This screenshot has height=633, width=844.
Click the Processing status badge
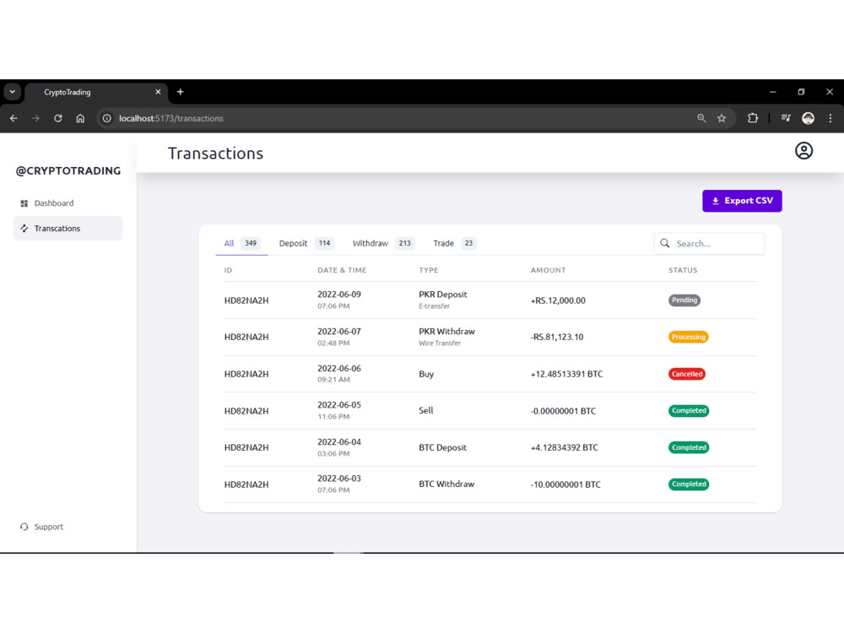[x=688, y=337]
